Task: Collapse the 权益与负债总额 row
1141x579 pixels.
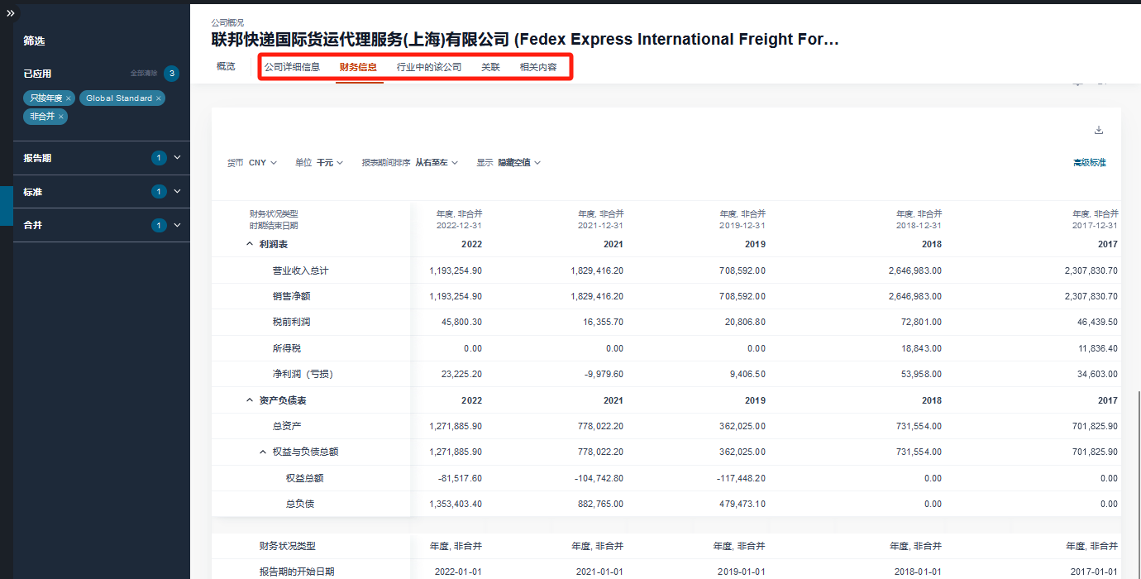Action: pyautogui.click(x=263, y=452)
